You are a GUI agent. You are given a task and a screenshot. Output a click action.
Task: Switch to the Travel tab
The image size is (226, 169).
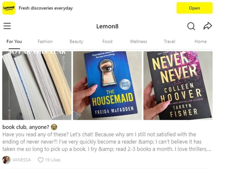pyautogui.click(x=169, y=41)
